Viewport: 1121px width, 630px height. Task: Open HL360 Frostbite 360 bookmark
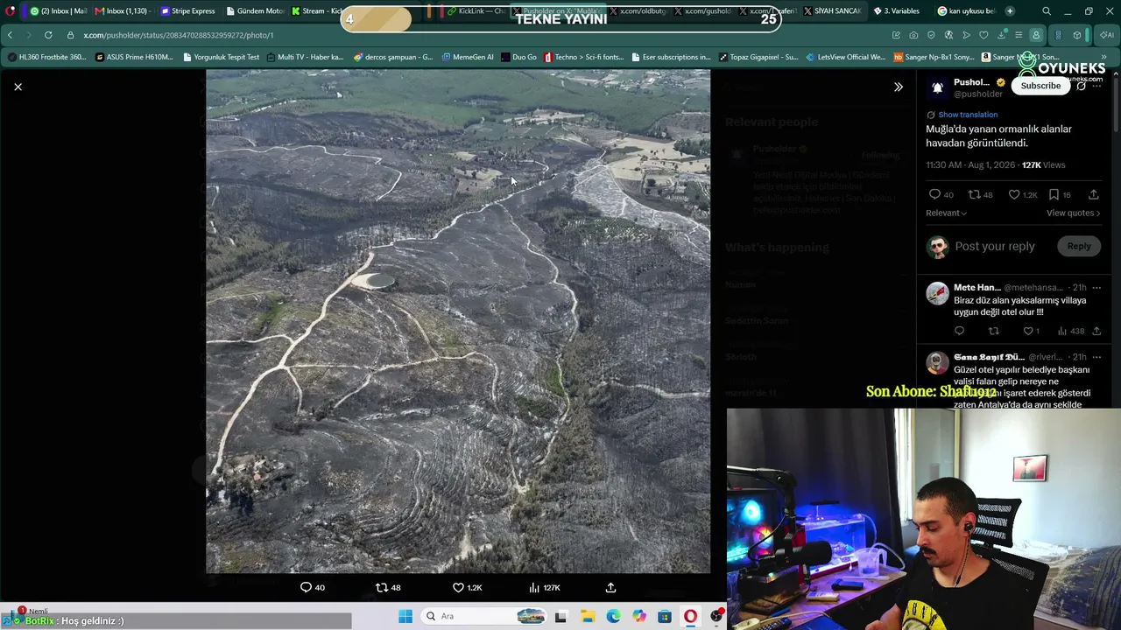coord(46,57)
